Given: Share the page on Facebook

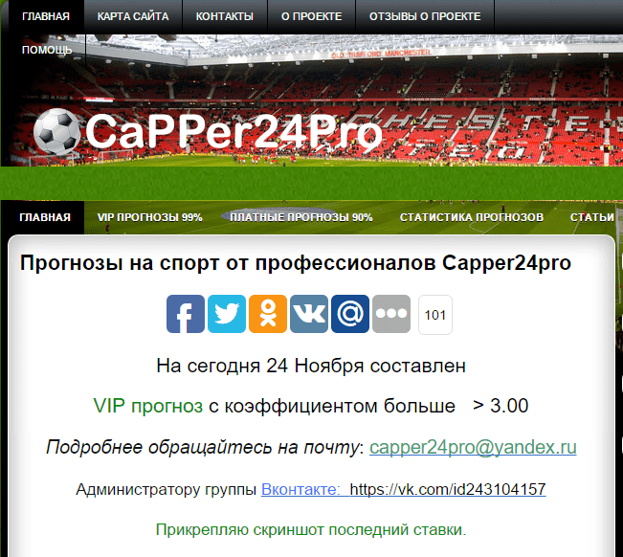Looking at the screenshot, I should (x=186, y=314).
